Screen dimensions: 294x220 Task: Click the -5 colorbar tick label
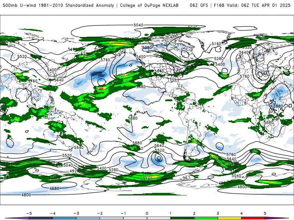pos(29,213)
